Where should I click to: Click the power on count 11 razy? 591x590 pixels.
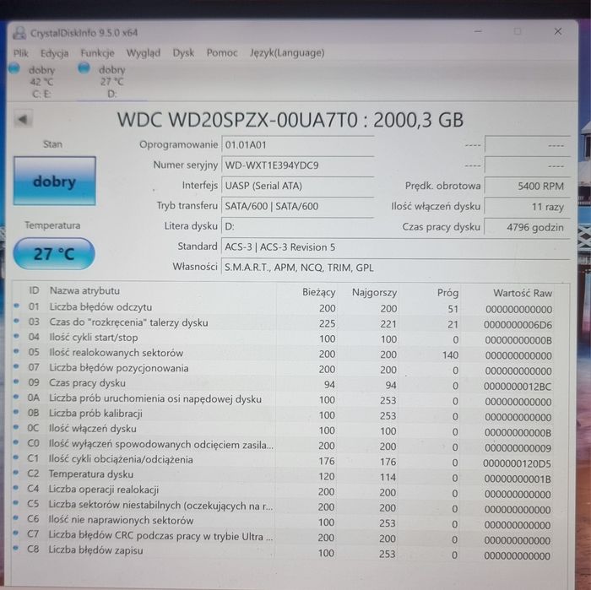tap(527, 207)
